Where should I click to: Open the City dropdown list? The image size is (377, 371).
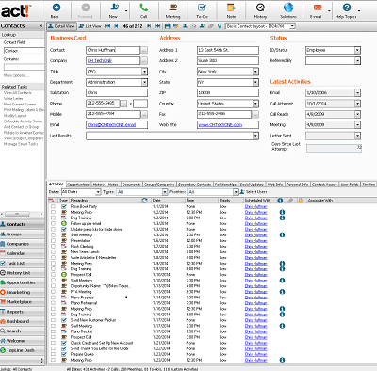click(255, 72)
